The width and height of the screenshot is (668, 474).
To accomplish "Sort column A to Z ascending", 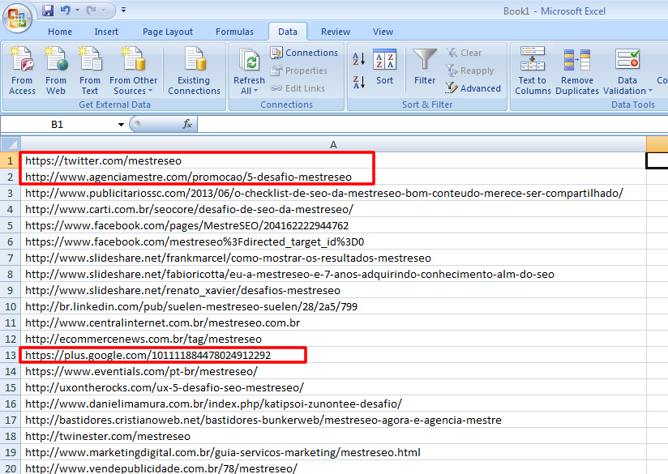I will [x=359, y=59].
